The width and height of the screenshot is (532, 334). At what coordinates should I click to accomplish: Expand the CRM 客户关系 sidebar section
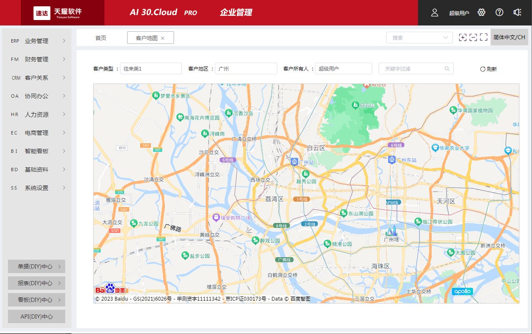coord(36,77)
